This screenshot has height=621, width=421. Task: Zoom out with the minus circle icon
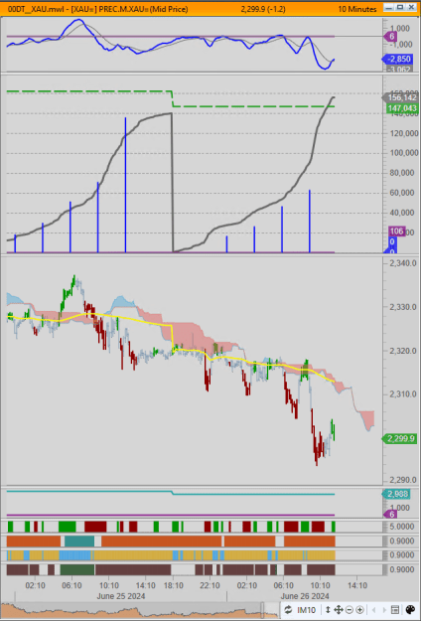[350, 609]
